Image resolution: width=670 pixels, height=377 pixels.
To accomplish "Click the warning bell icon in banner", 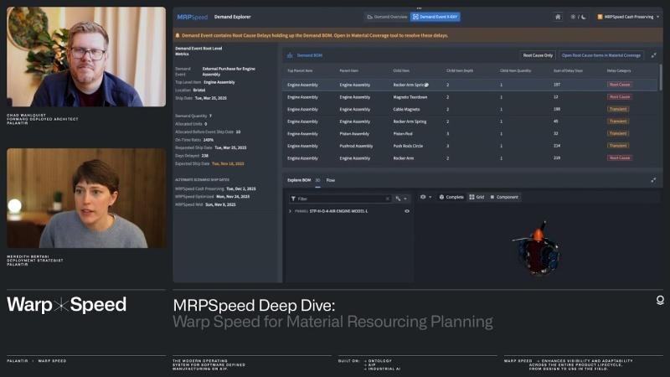I will 178,35.
